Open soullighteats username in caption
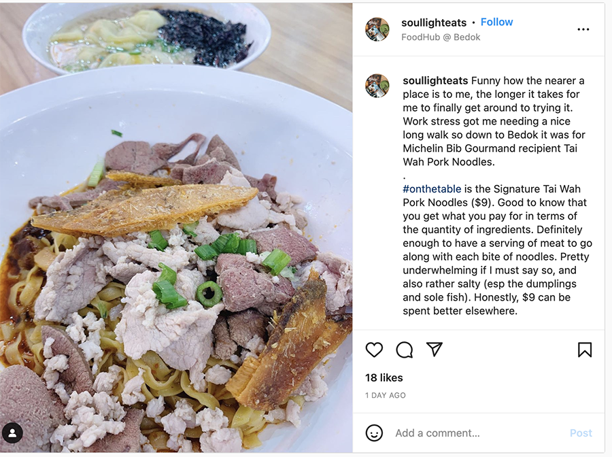Image resolution: width=612 pixels, height=457 pixels. pos(435,81)
